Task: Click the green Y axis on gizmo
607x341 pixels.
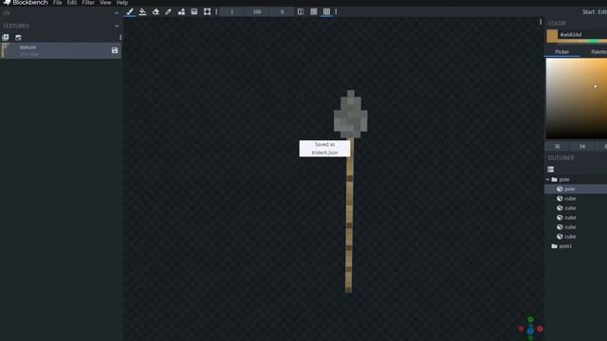Action: (530, 320)
